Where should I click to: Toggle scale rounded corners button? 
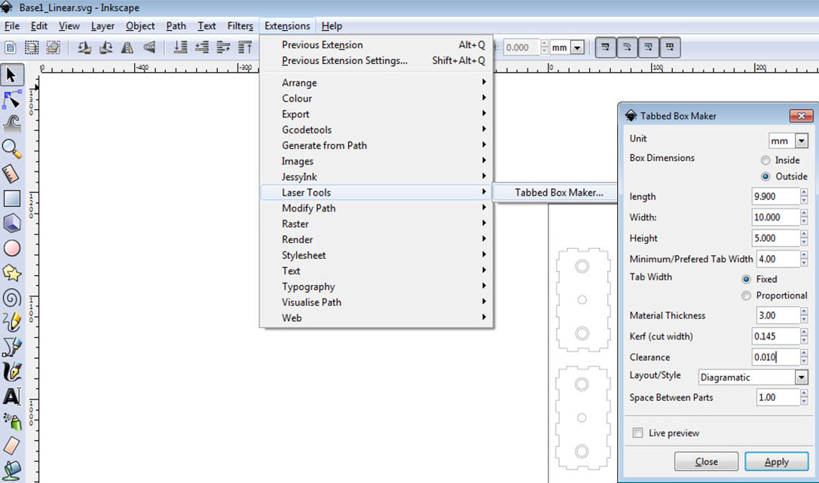(626, 47)
